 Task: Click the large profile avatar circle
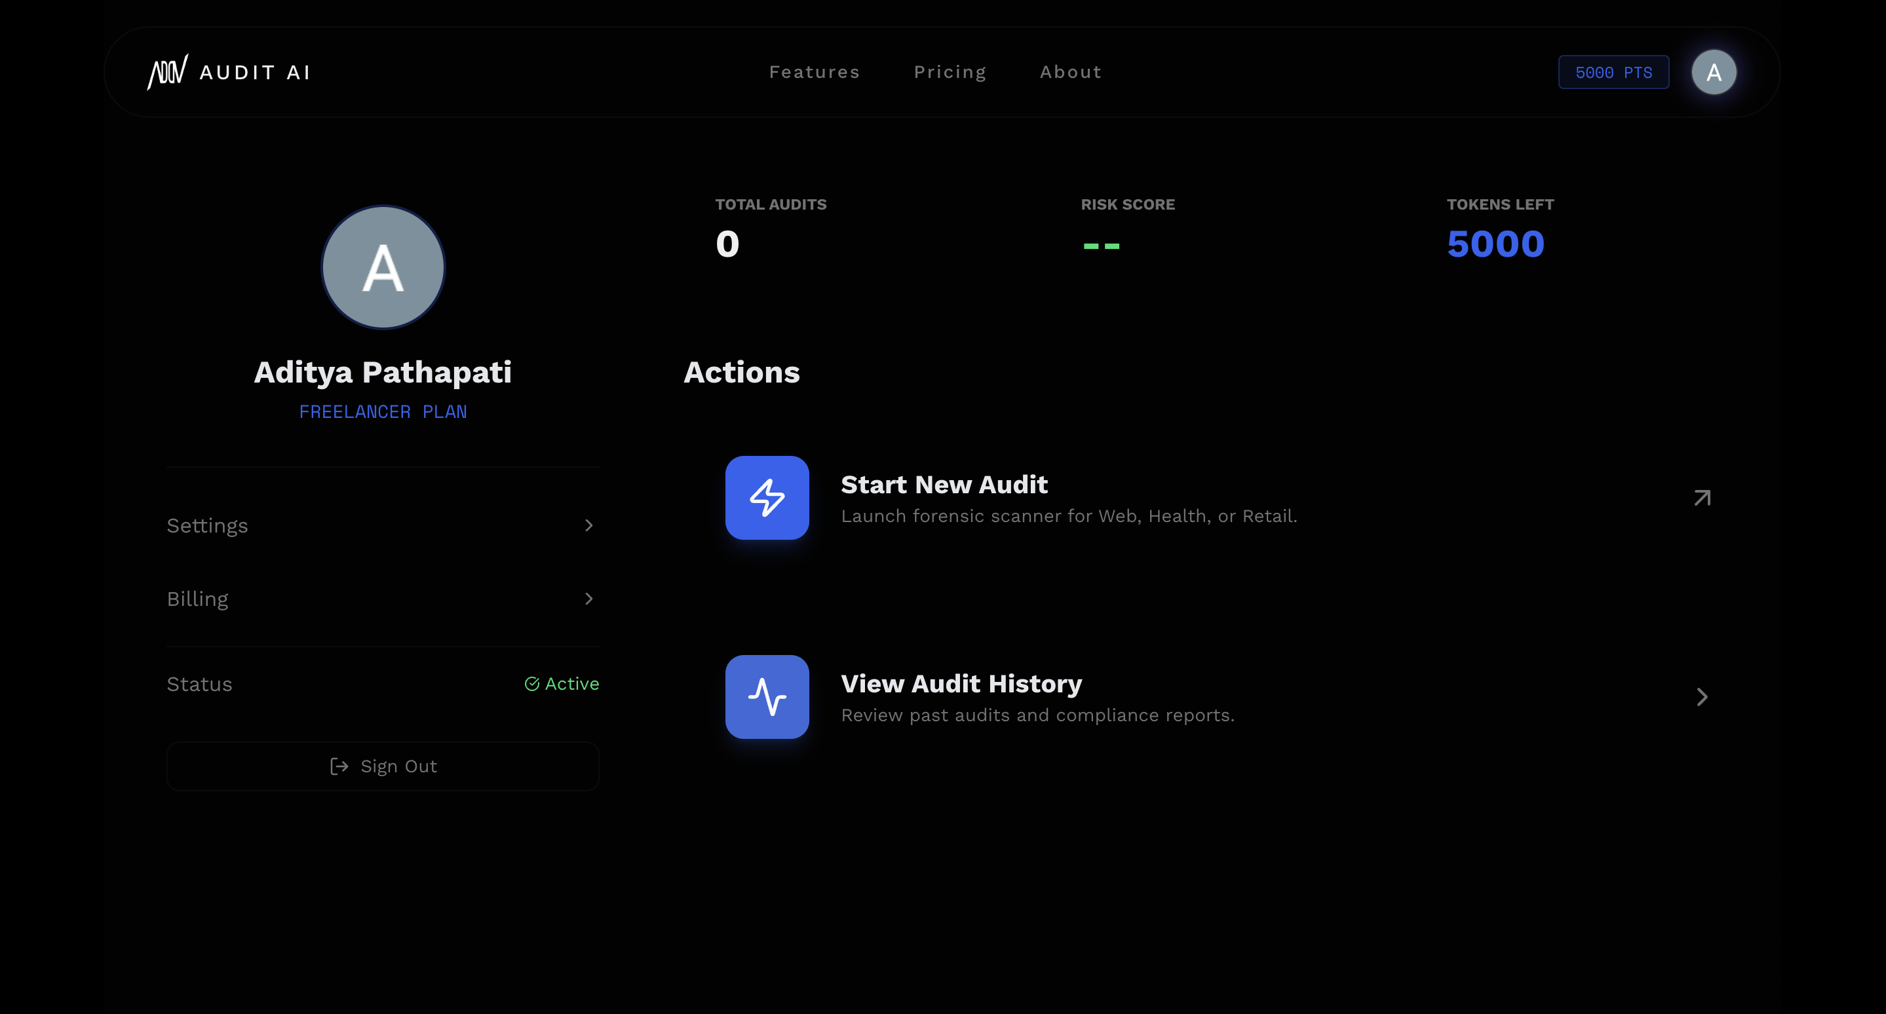click(383, 267)
